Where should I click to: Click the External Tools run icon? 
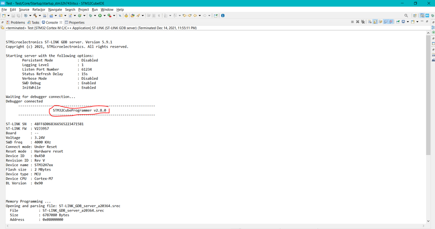tap(110, 16)
